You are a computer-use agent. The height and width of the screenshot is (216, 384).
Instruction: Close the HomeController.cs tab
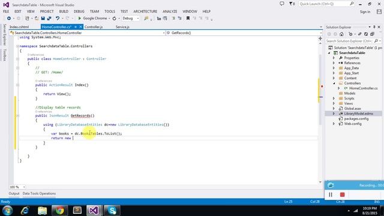pyautogui.click(x=80, y=27)
